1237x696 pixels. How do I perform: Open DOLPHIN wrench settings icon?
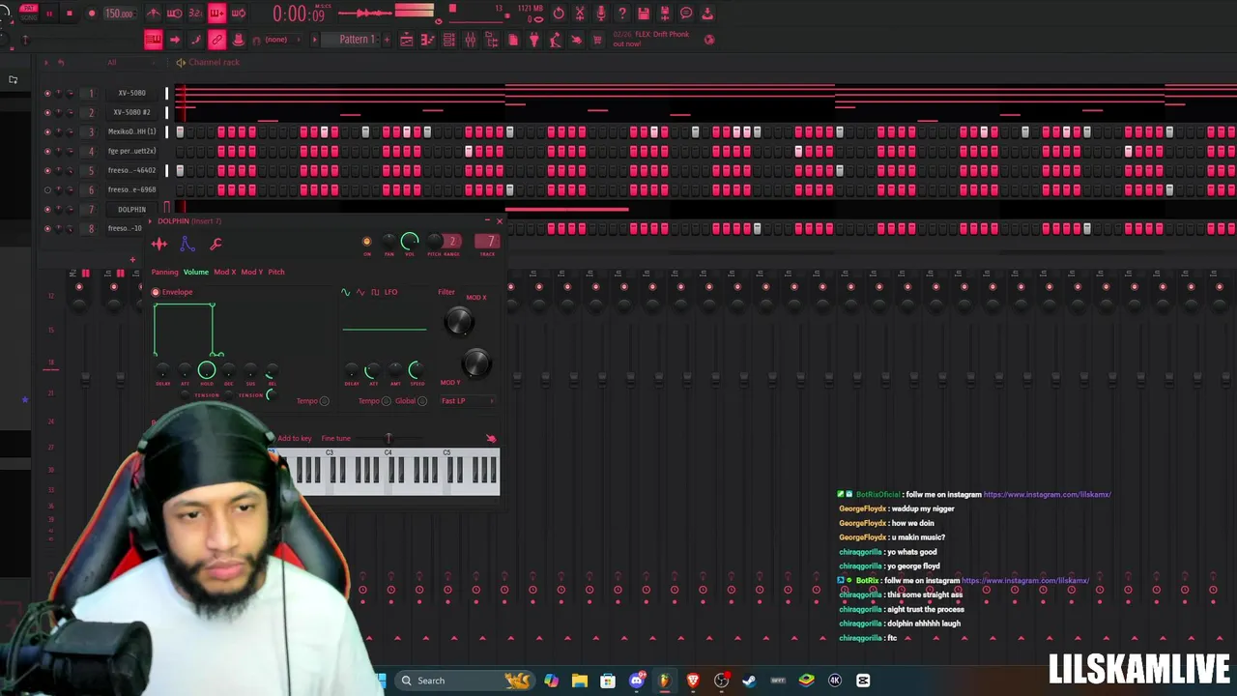pos(216,245)
